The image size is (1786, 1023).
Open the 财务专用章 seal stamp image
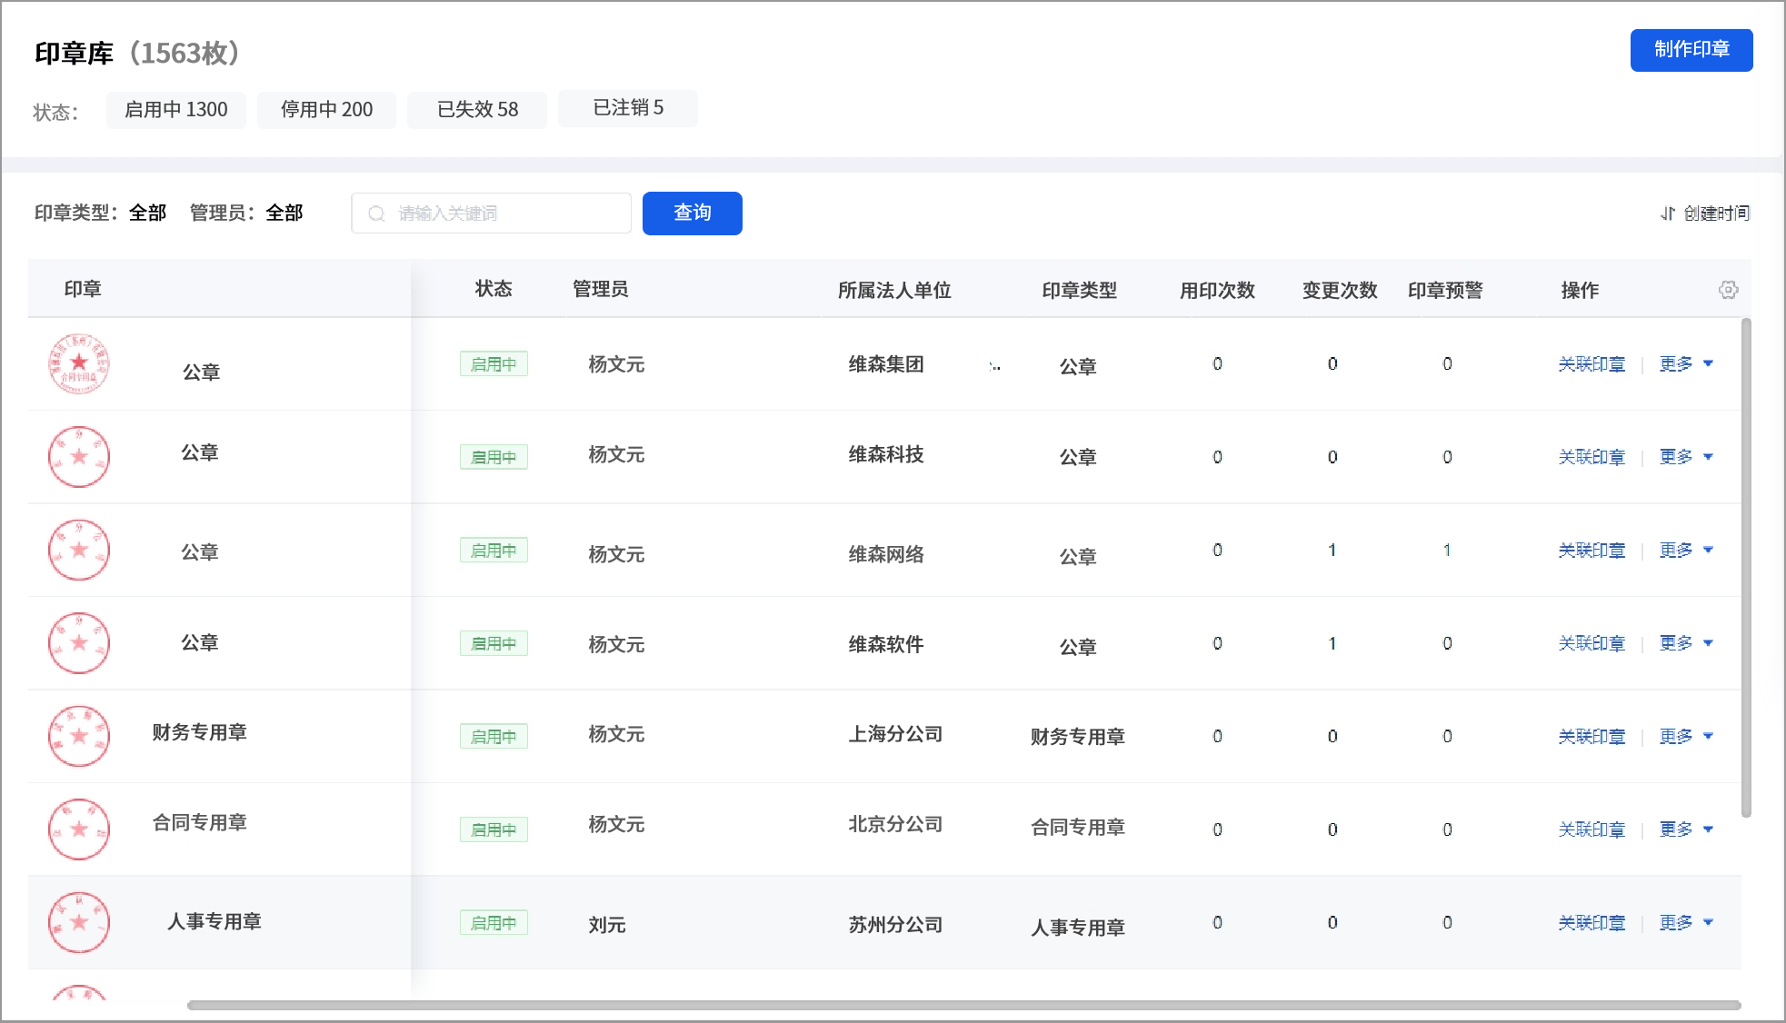(79, 736)
